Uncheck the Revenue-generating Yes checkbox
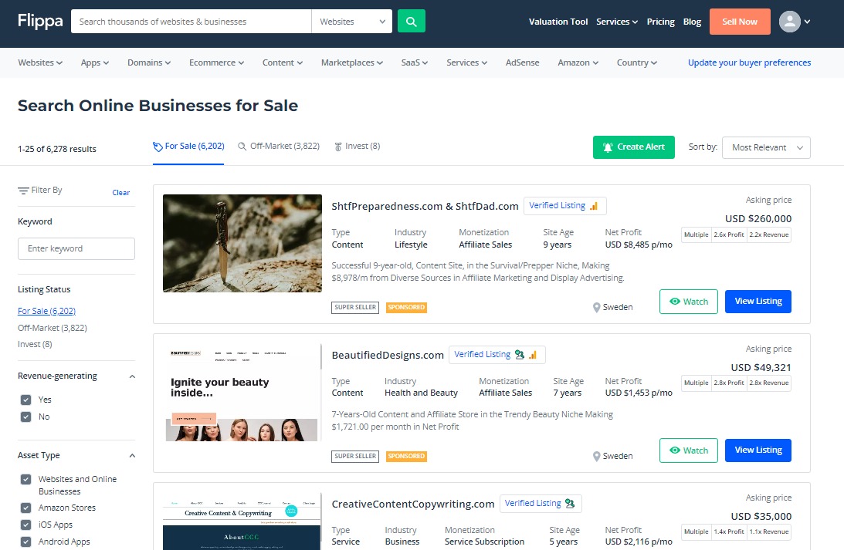The width and height of the screenshot is (844, 550). (x=25, y=400)
